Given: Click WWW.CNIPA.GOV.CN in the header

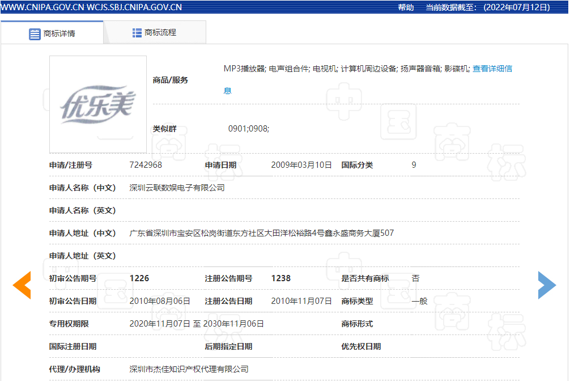Looking at the screenshot, I should pyautogui.click(x=41, y=7).
